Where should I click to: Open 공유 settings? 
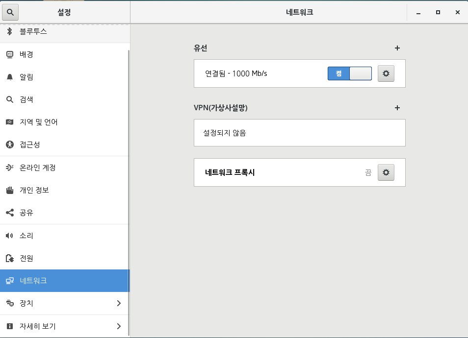(x=64, y=213)
